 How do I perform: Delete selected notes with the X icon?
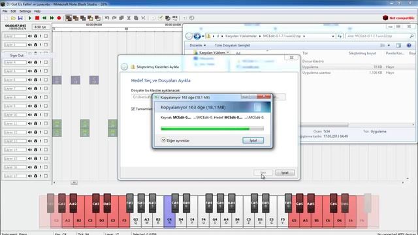click(144, 18)
